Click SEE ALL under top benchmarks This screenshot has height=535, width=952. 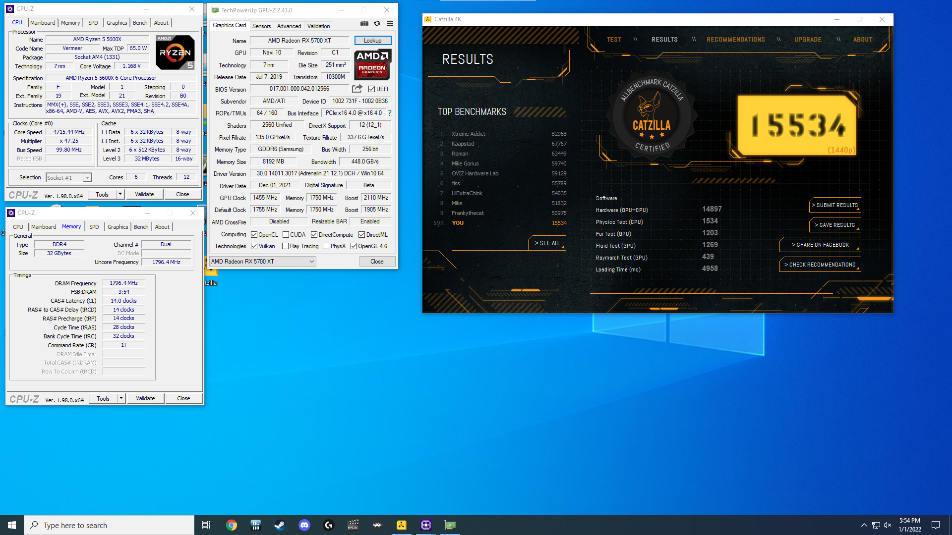point(547,243)
